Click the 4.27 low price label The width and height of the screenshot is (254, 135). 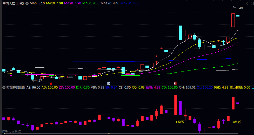pyautogui.click(x=39, y=81)
